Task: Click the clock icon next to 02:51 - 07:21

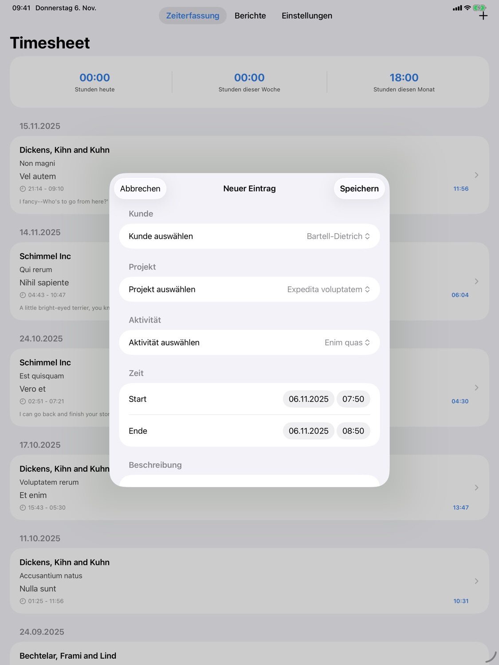Action: 23,402
